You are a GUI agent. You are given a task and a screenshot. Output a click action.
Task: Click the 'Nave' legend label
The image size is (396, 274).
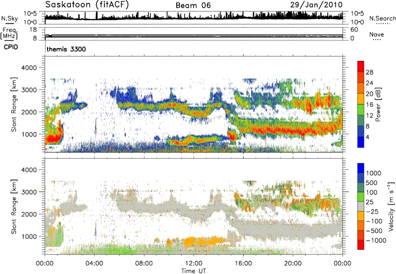[377, 34]
